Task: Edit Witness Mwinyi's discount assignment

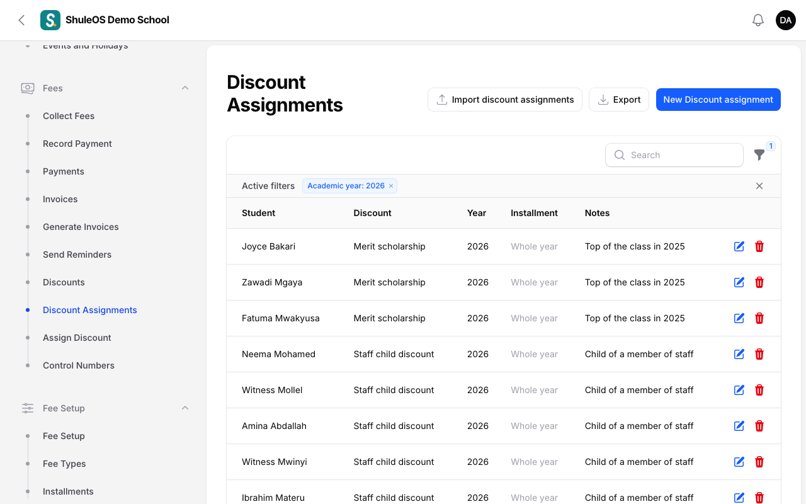Action: pos(739,462)
